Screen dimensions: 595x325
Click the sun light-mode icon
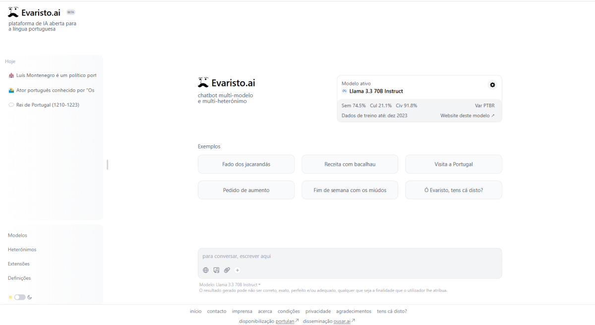point(10,297)
